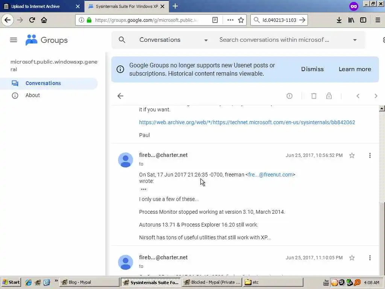Expand the quoted text ellipsis
The image size is (385, 289).
point(143,189)
